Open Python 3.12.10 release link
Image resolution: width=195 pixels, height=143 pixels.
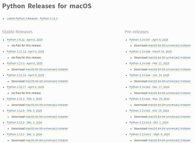25,75
